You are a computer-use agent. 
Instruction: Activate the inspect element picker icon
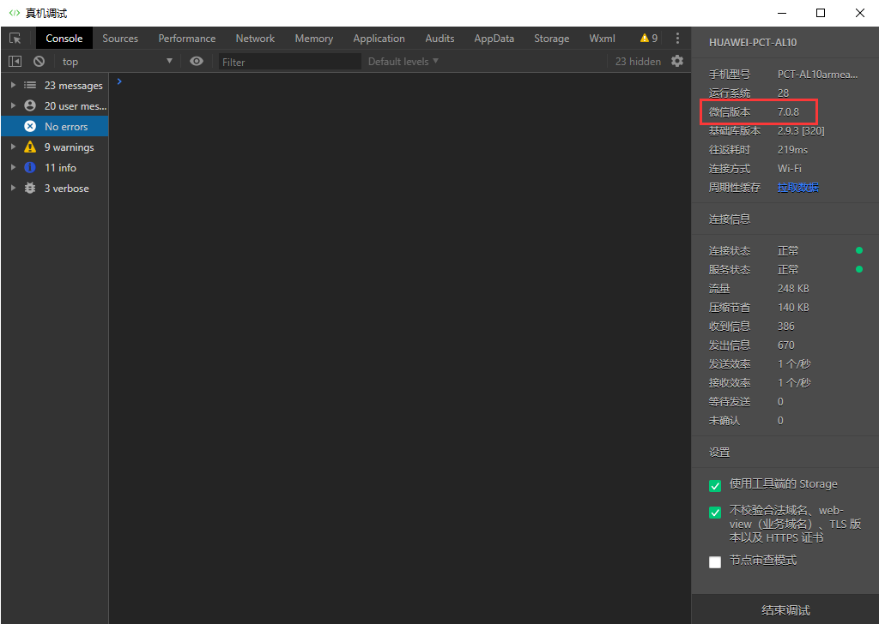point(15,38)
